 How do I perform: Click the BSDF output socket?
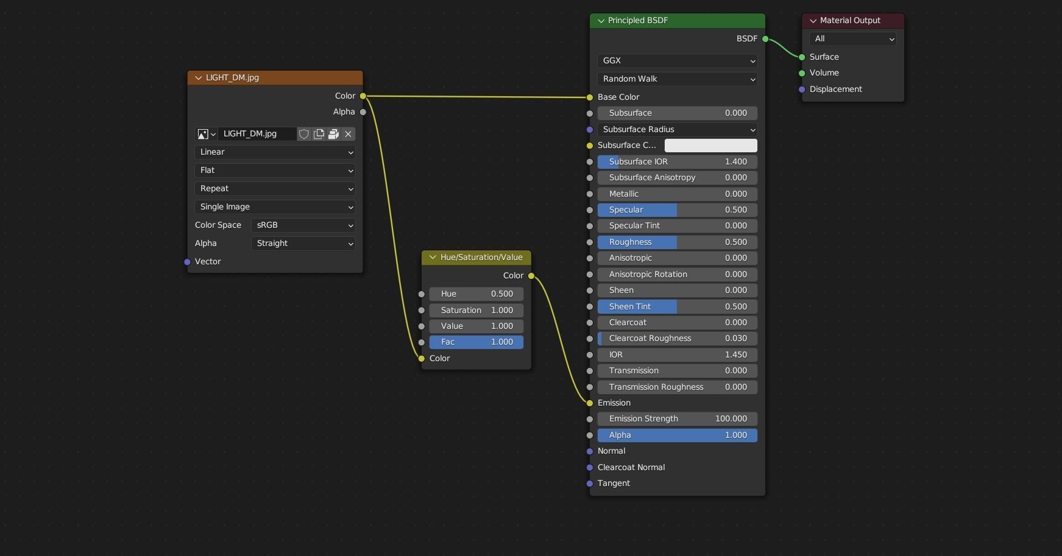(765, 39)
